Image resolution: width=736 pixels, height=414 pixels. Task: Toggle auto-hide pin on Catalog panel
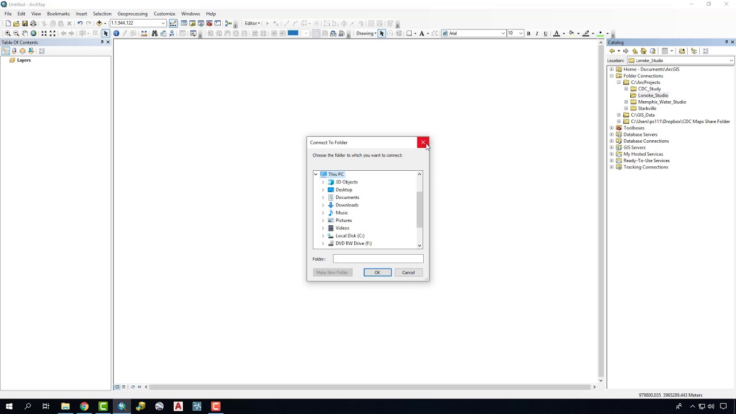click(726, 42)
